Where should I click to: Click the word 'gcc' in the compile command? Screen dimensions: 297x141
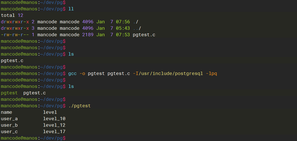click(72, 74)
